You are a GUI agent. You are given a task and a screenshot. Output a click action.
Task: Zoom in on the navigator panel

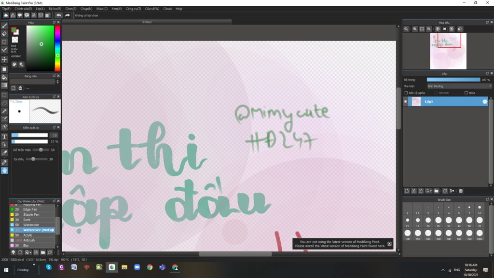pyautogui.click(x=415, y=29)
